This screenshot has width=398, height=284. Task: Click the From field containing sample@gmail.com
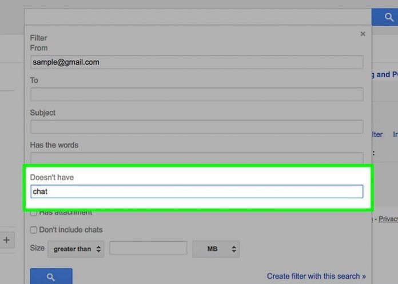(x=196, y=62)
